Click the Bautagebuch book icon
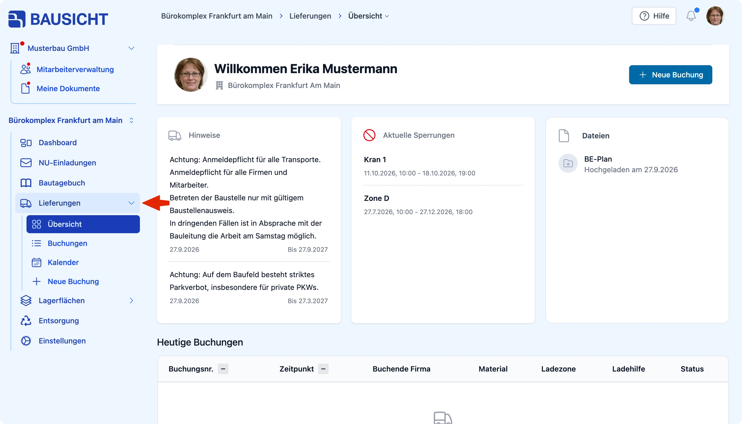742x424 pixels. point(26,183)
